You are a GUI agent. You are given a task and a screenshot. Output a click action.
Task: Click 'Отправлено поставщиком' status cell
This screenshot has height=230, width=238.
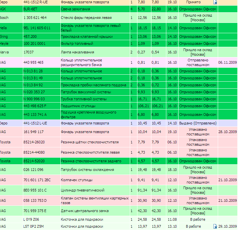tap(198, 62)
